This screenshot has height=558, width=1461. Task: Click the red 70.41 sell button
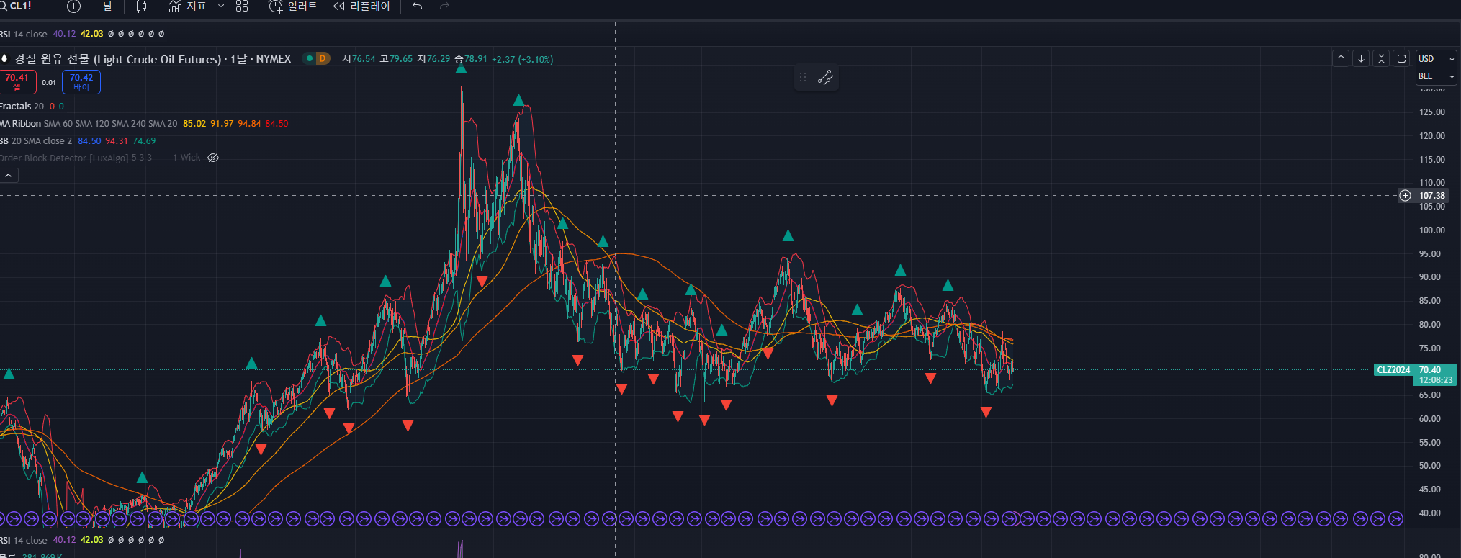click(17, 82)
